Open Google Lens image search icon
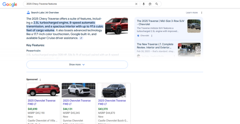This screenshot has height=124, width=240. (x=150, y=4)
